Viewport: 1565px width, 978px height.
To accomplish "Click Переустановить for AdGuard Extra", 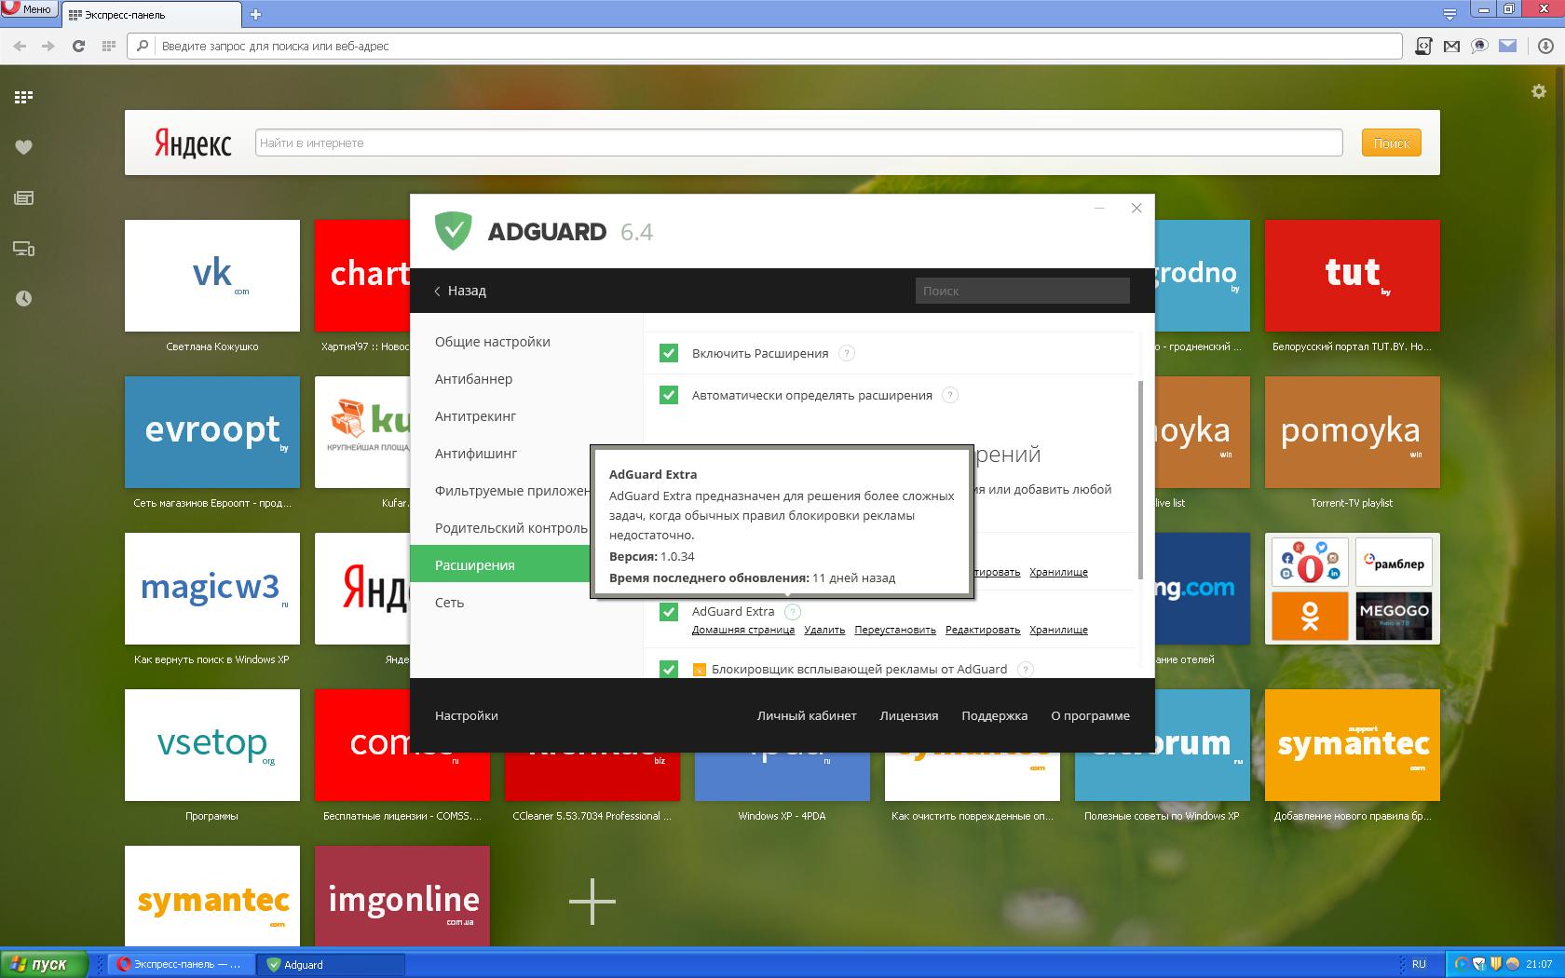I will point(894,630).
